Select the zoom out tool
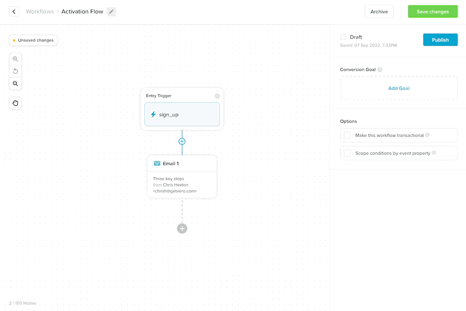466x311 pixels. (15, 84)
